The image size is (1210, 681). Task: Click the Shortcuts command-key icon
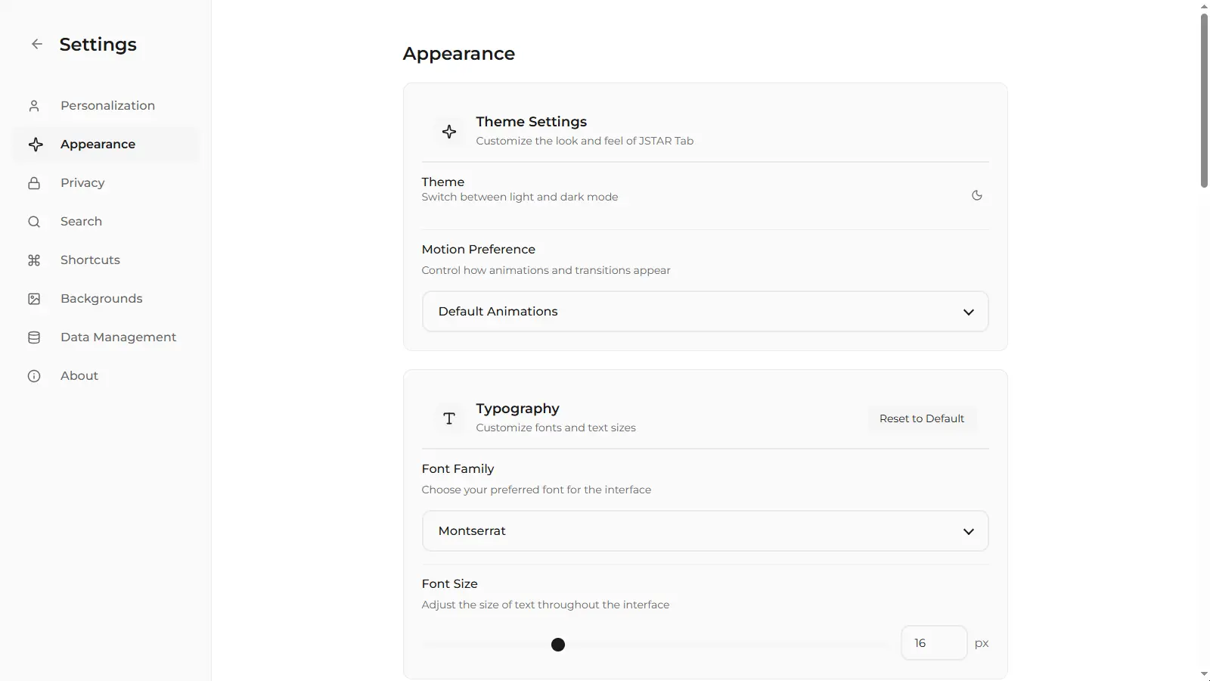coord(34,260)
